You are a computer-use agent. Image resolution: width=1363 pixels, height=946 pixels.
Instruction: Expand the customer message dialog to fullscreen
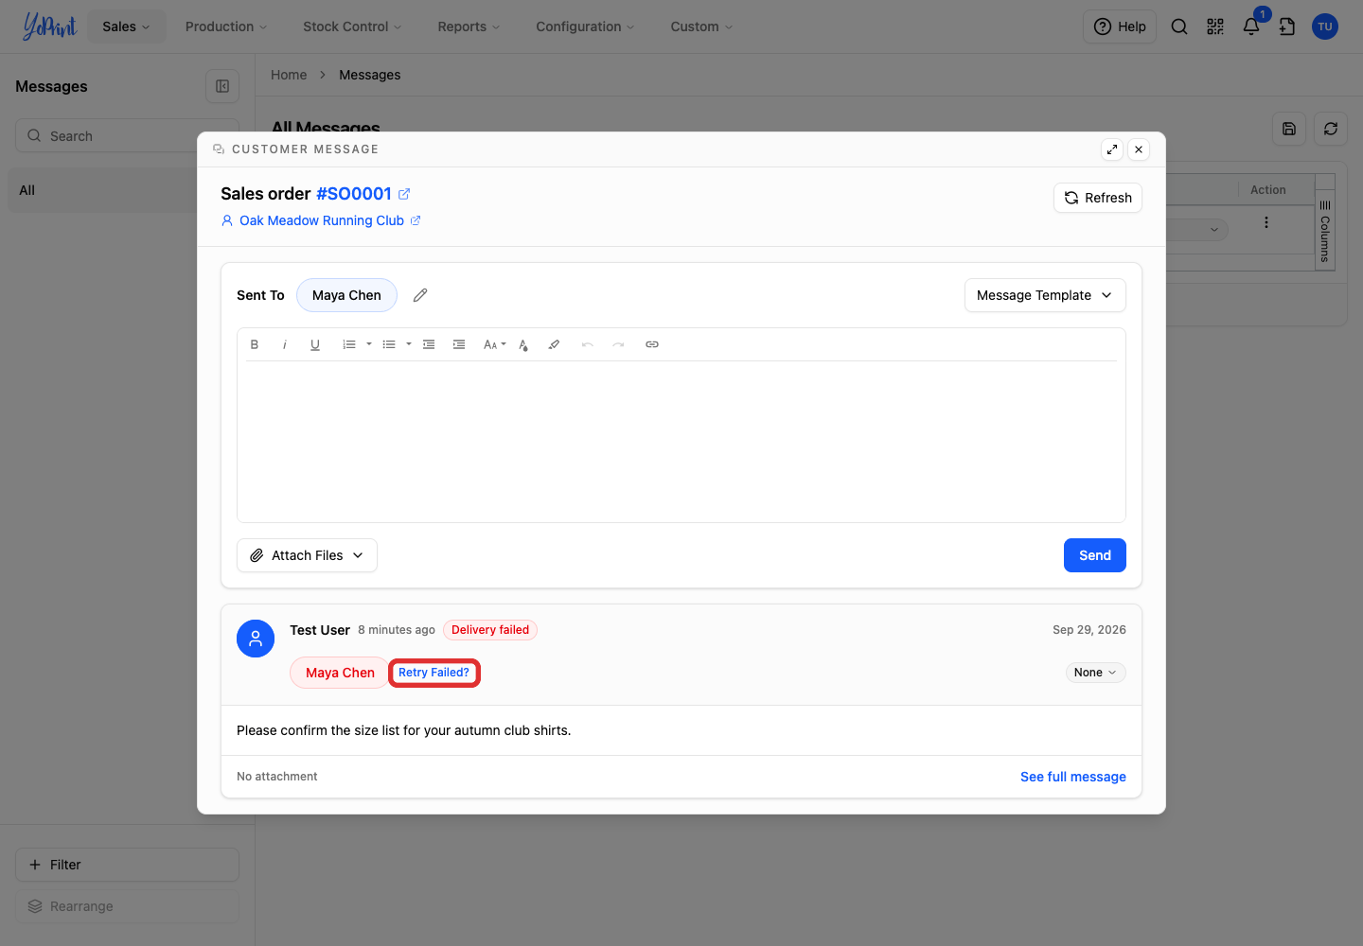coord(1112,149)
